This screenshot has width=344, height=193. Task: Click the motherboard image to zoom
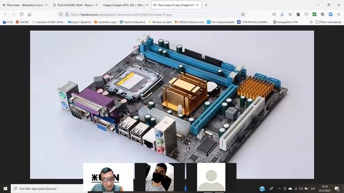pyautogui.click(x=172, y=105)
